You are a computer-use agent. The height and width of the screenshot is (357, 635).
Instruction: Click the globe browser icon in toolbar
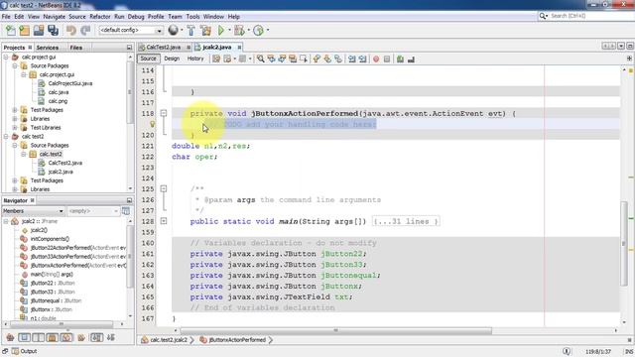pos(174,30)
